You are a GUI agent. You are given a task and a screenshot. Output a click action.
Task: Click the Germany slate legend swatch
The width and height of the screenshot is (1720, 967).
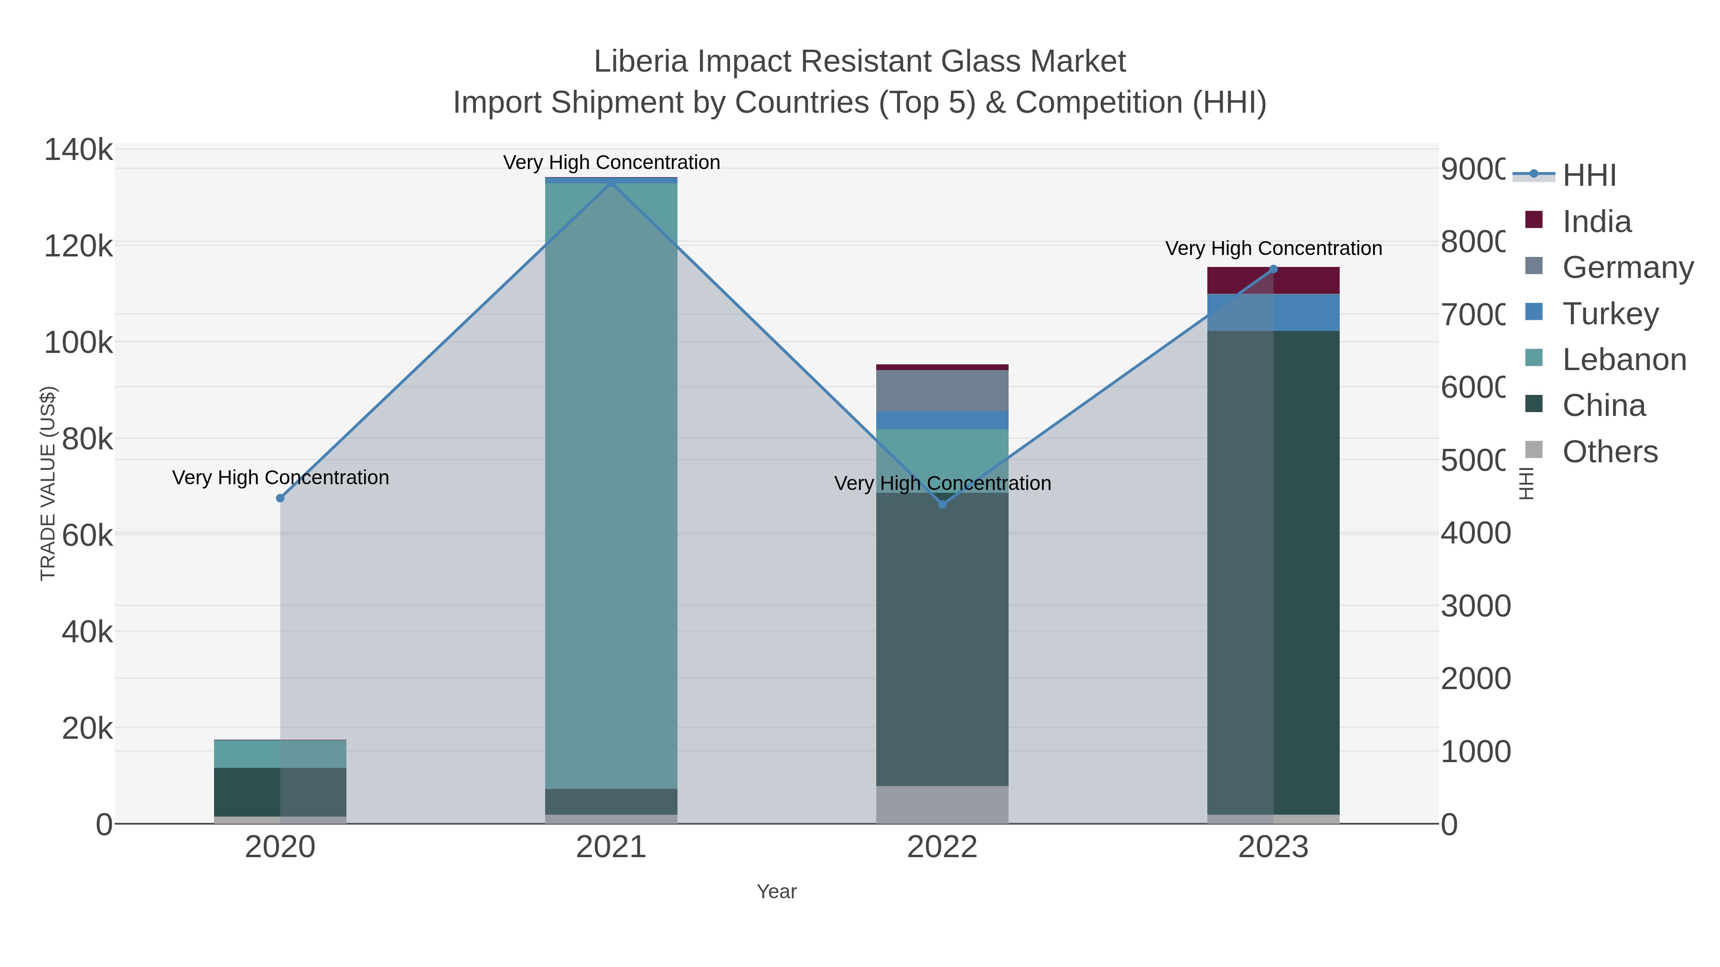click(x=1534, y=266)
